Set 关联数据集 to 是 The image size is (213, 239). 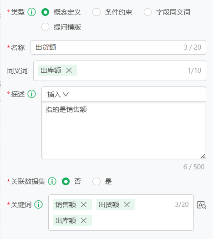click(96, 181)
